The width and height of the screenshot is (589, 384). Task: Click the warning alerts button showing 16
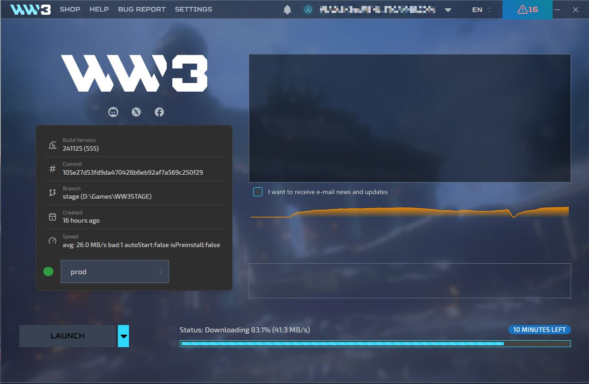coord(527,9)
